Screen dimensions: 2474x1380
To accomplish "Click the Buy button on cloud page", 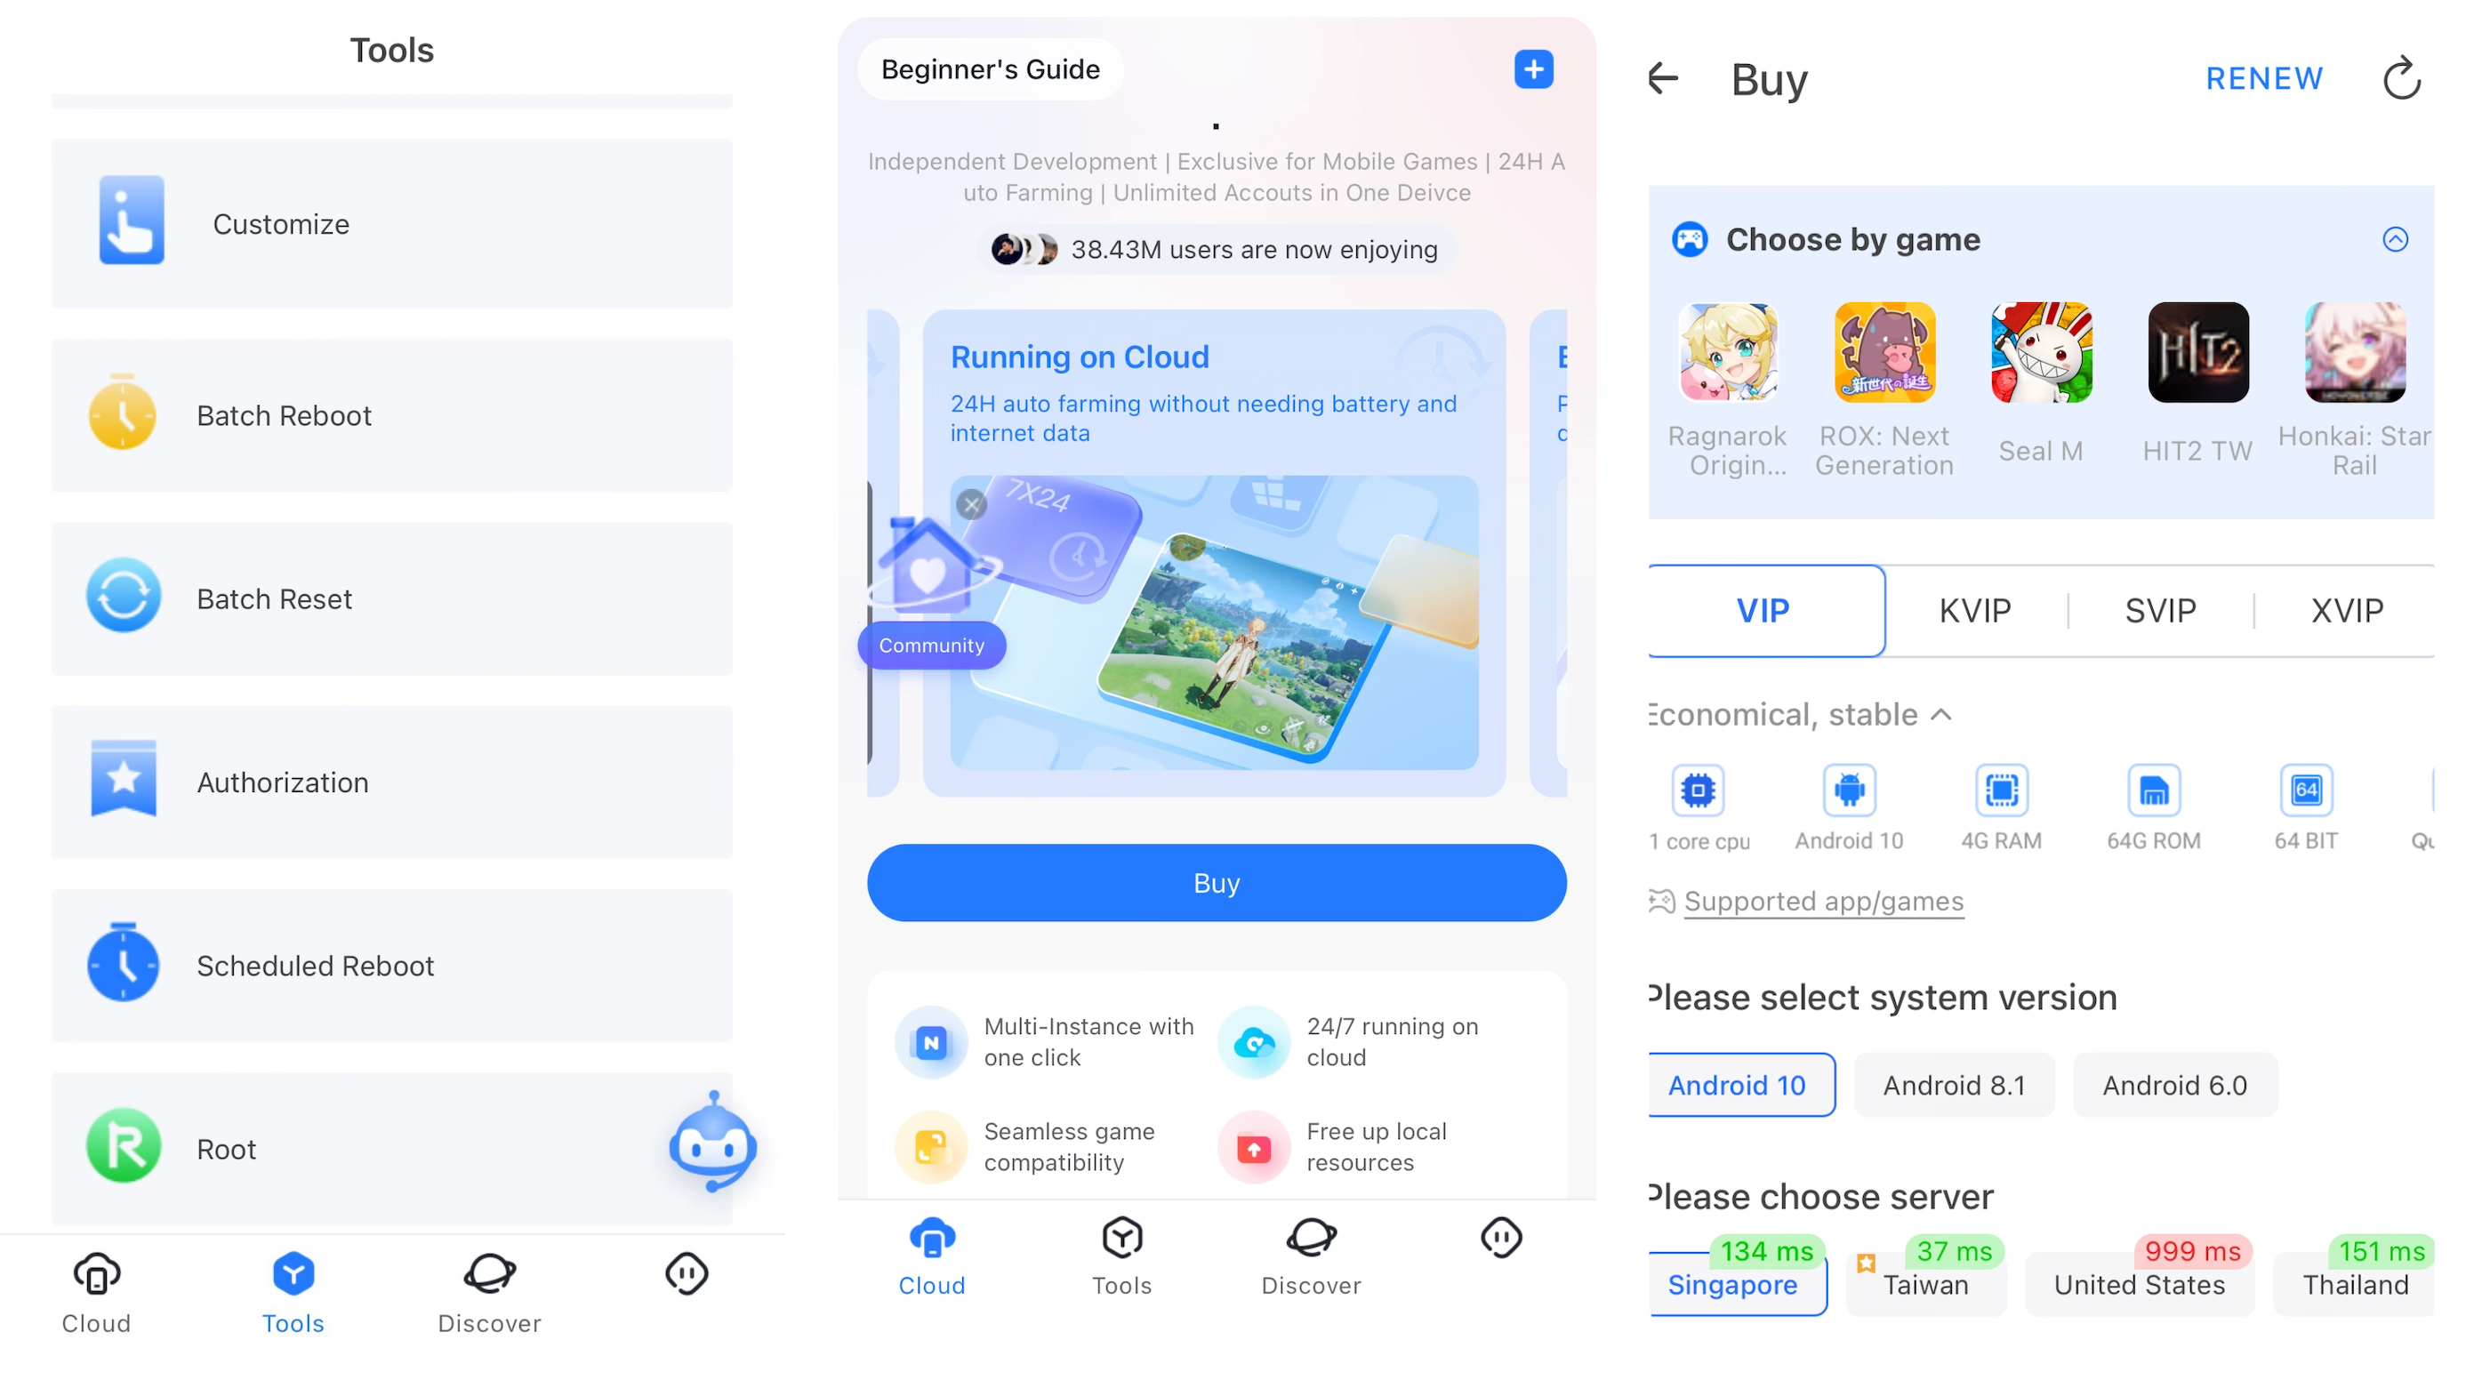I will (x=1215, y=882).
